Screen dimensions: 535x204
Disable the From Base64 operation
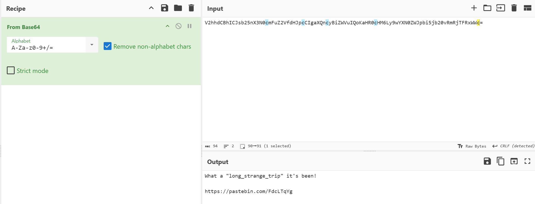tap(179, 26)
